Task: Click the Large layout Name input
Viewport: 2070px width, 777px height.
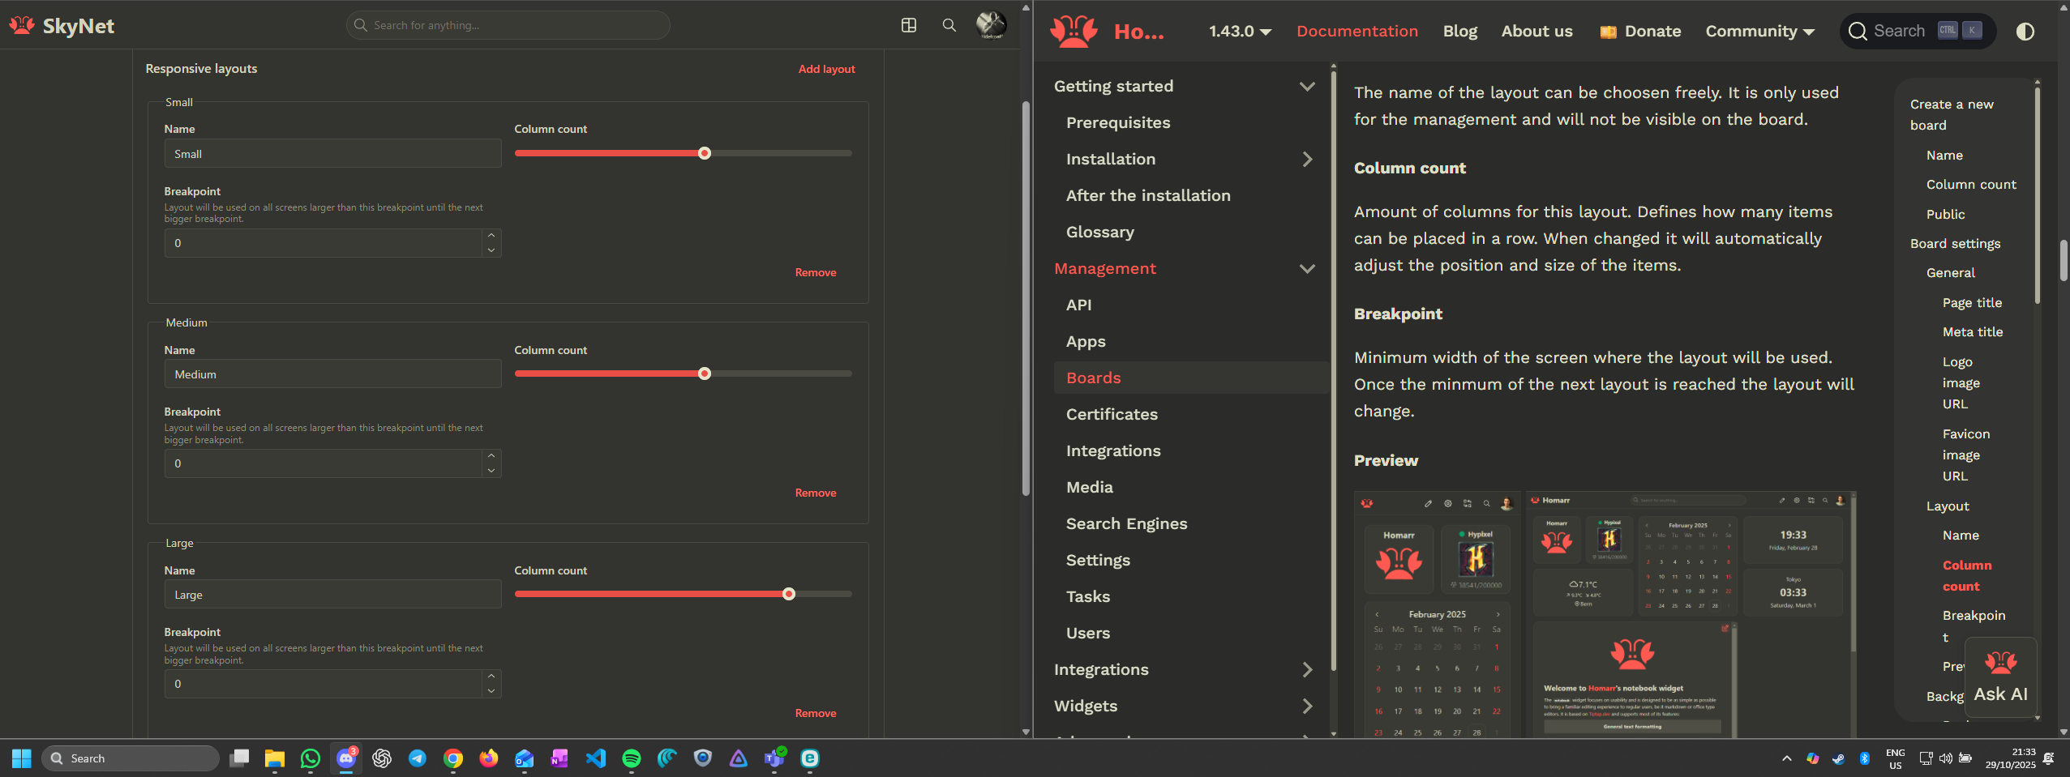Action: tap(332, 595)
